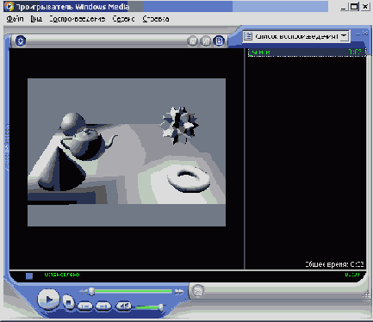Select the first playlist entry
The height and width of the screenshot is (322, 373).
click(x=307, y=53)
